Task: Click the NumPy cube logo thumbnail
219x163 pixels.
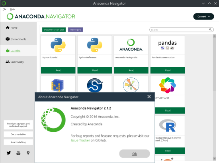Action: 57,85
